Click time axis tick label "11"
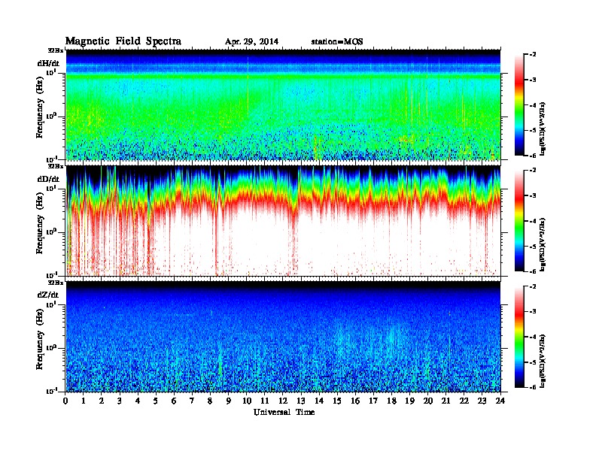596x460 pixels. pyautogui.click(x=265, y=401)
